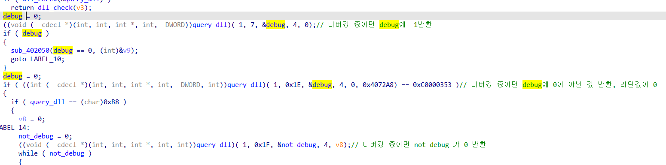This screenshot has height=165, width=666.
Task: Click the 'while' keyword
Action: coord(28,153)
